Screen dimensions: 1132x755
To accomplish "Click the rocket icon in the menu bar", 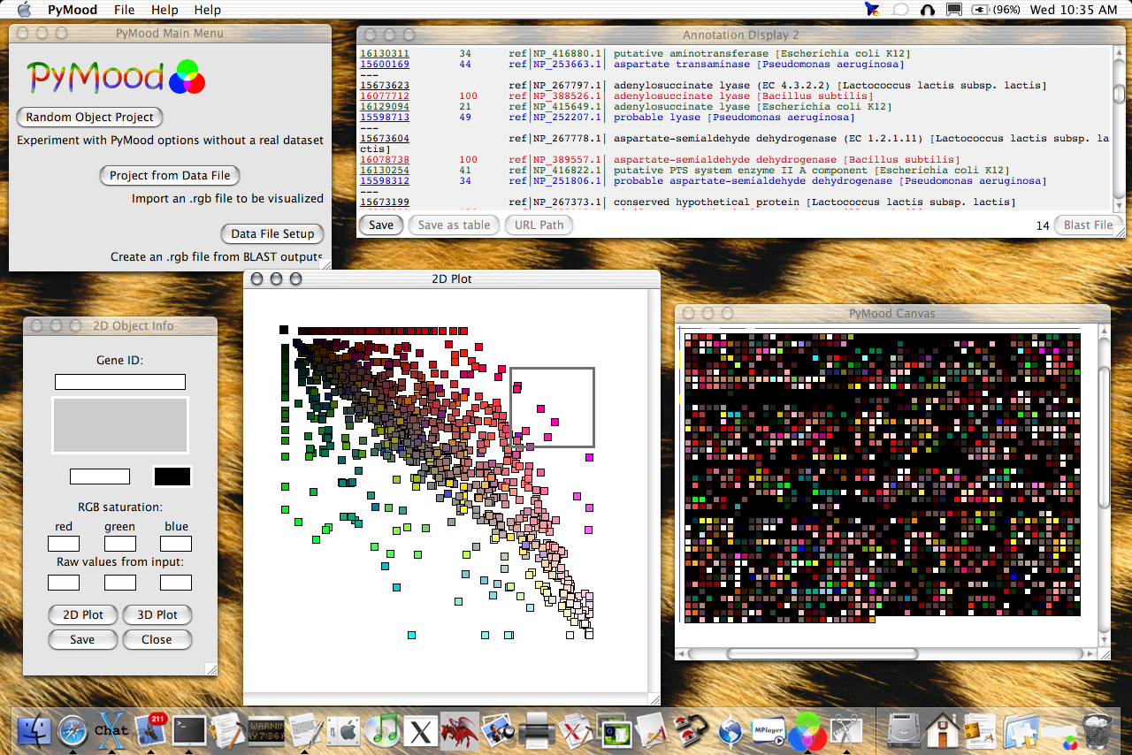I will pyautogui.click(x=873, y=10).
